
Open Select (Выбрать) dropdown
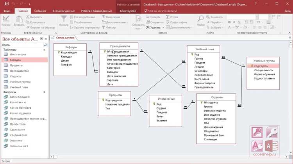point(215,27)
